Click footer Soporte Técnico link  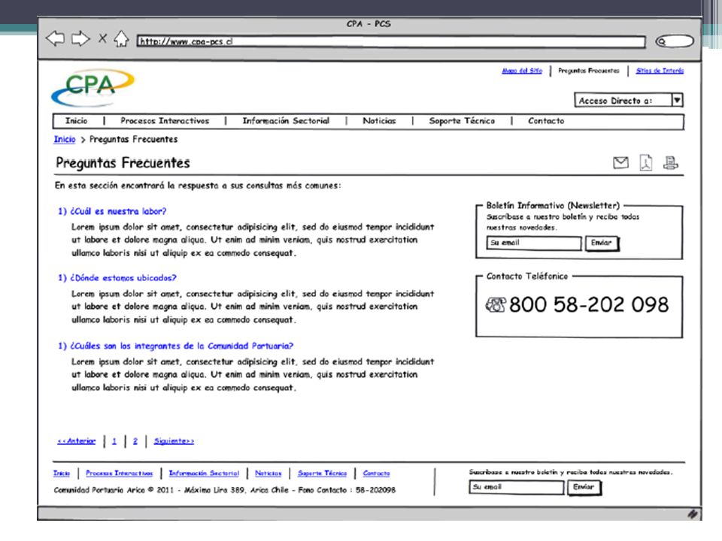click(323, 473)
